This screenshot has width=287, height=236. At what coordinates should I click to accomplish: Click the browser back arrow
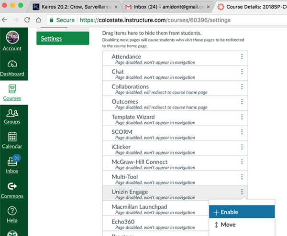pos(5,20)
